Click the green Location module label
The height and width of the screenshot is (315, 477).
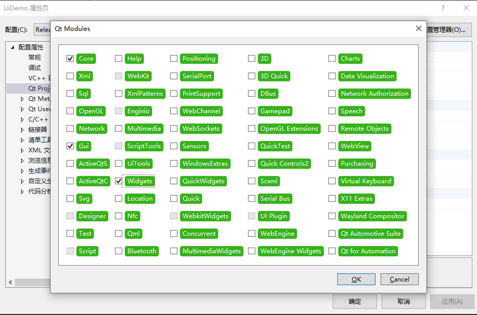(x=140, y=199)
